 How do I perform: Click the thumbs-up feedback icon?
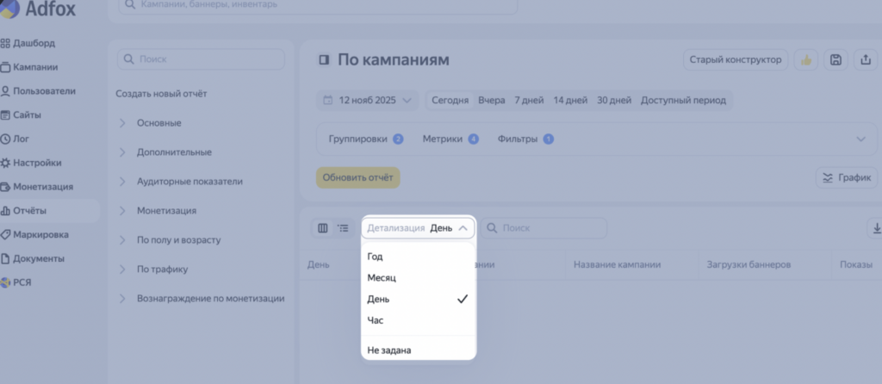806,60
